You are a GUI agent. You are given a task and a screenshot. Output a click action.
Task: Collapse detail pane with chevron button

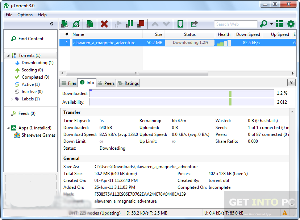291,83
